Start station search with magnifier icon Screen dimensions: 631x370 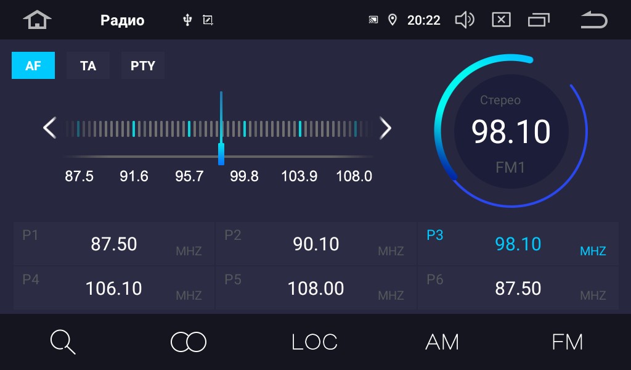(x=63, y=342)
